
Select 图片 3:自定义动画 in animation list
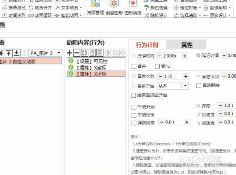point(31,62)
